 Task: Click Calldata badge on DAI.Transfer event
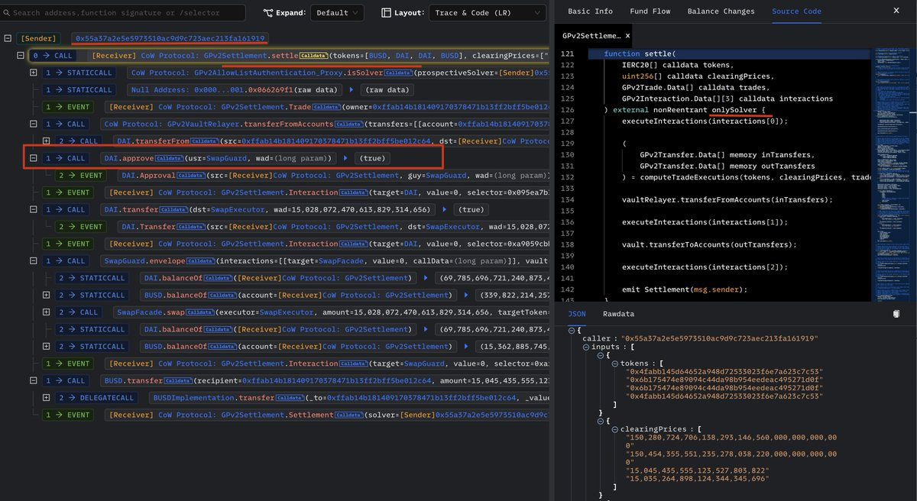click(192, 227)
